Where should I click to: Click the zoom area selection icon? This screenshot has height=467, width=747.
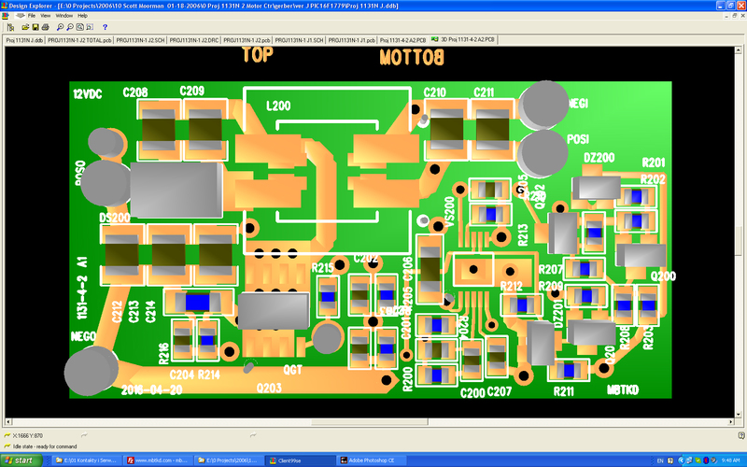coord(91,27)
